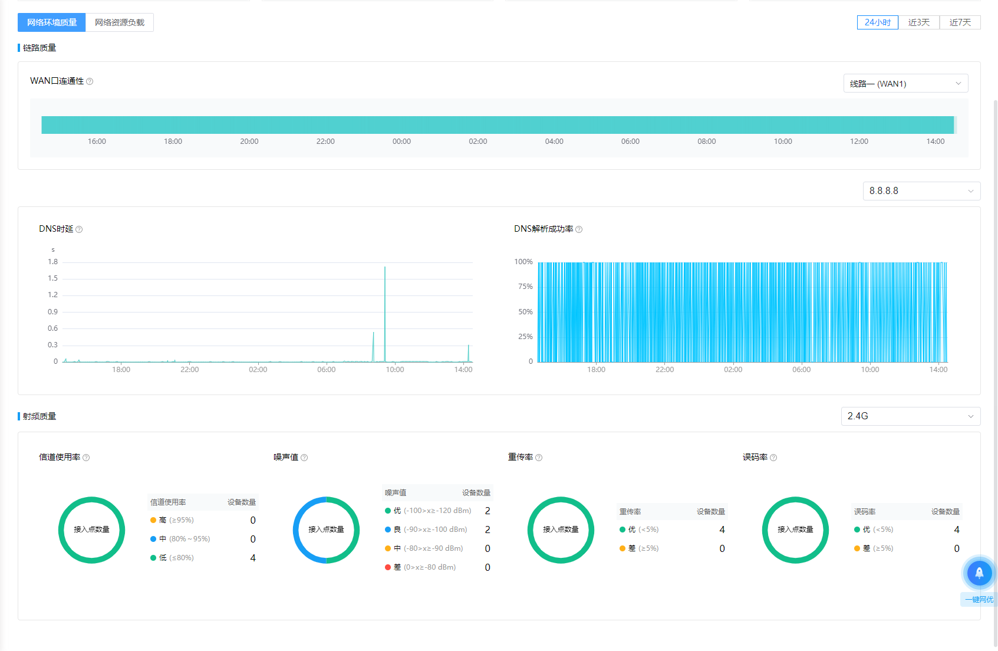Select the 网络环境质量 tab

pos(52,22)
